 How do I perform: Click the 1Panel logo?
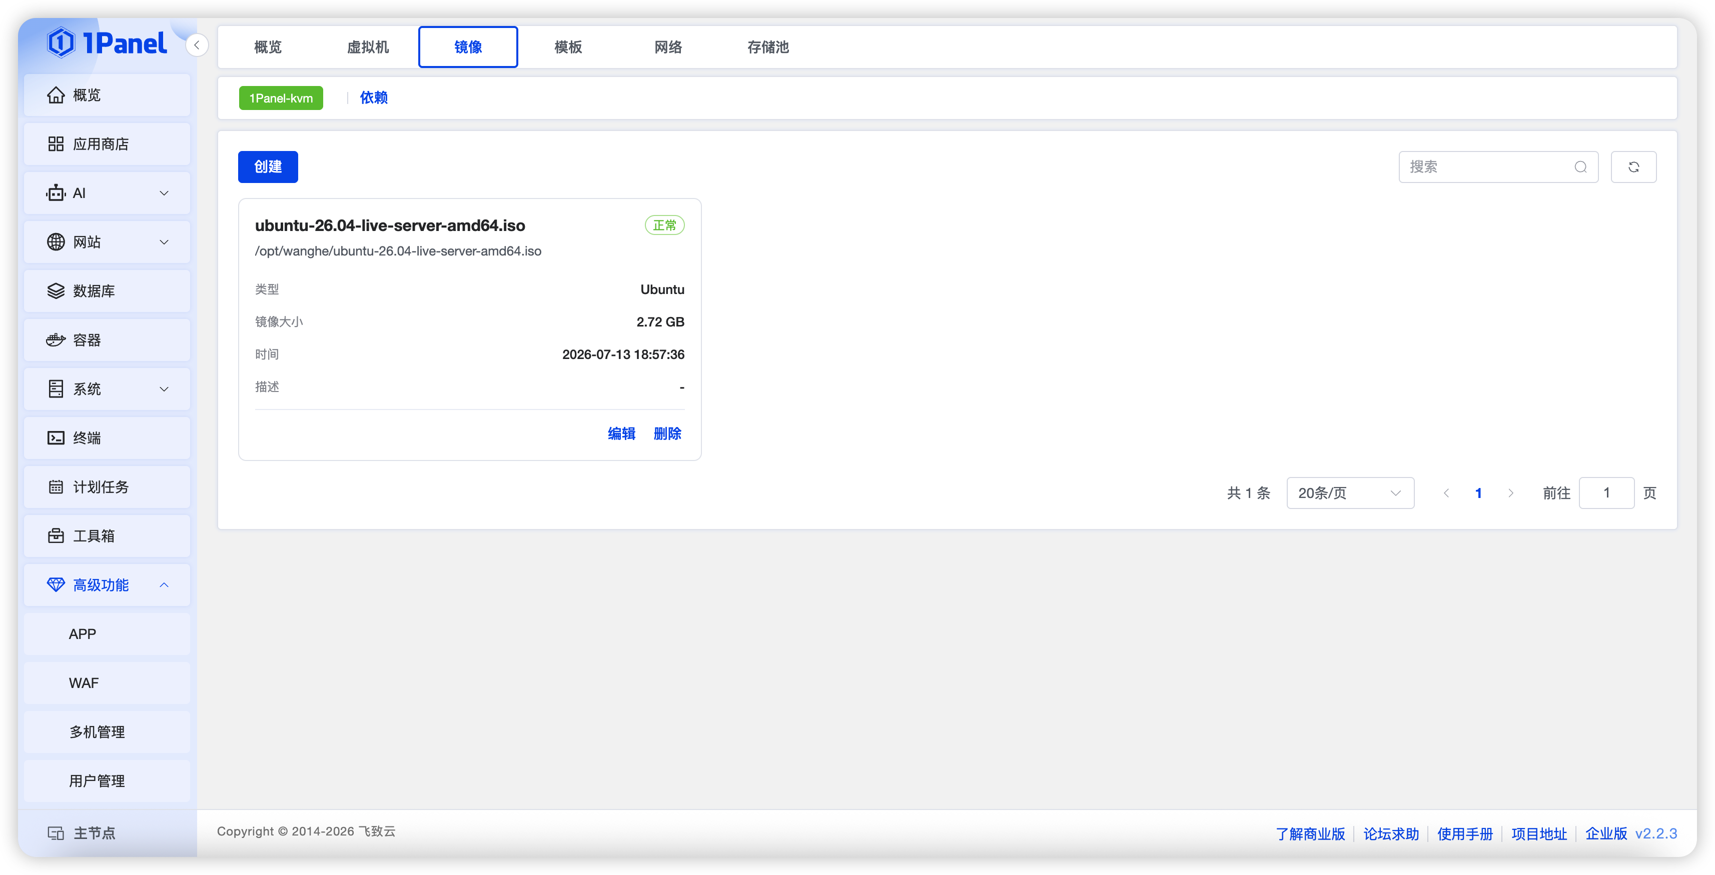point(107,43)
